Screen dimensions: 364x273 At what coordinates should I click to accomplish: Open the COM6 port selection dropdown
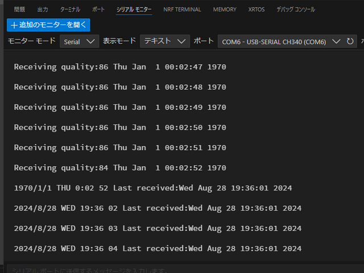tap(280, 42)
